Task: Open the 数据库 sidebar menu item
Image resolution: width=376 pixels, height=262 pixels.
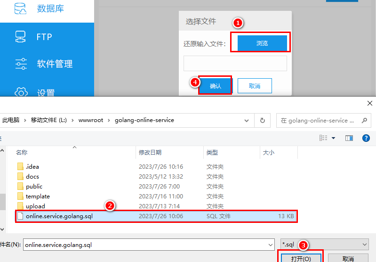Action: [x=50, y=9]
